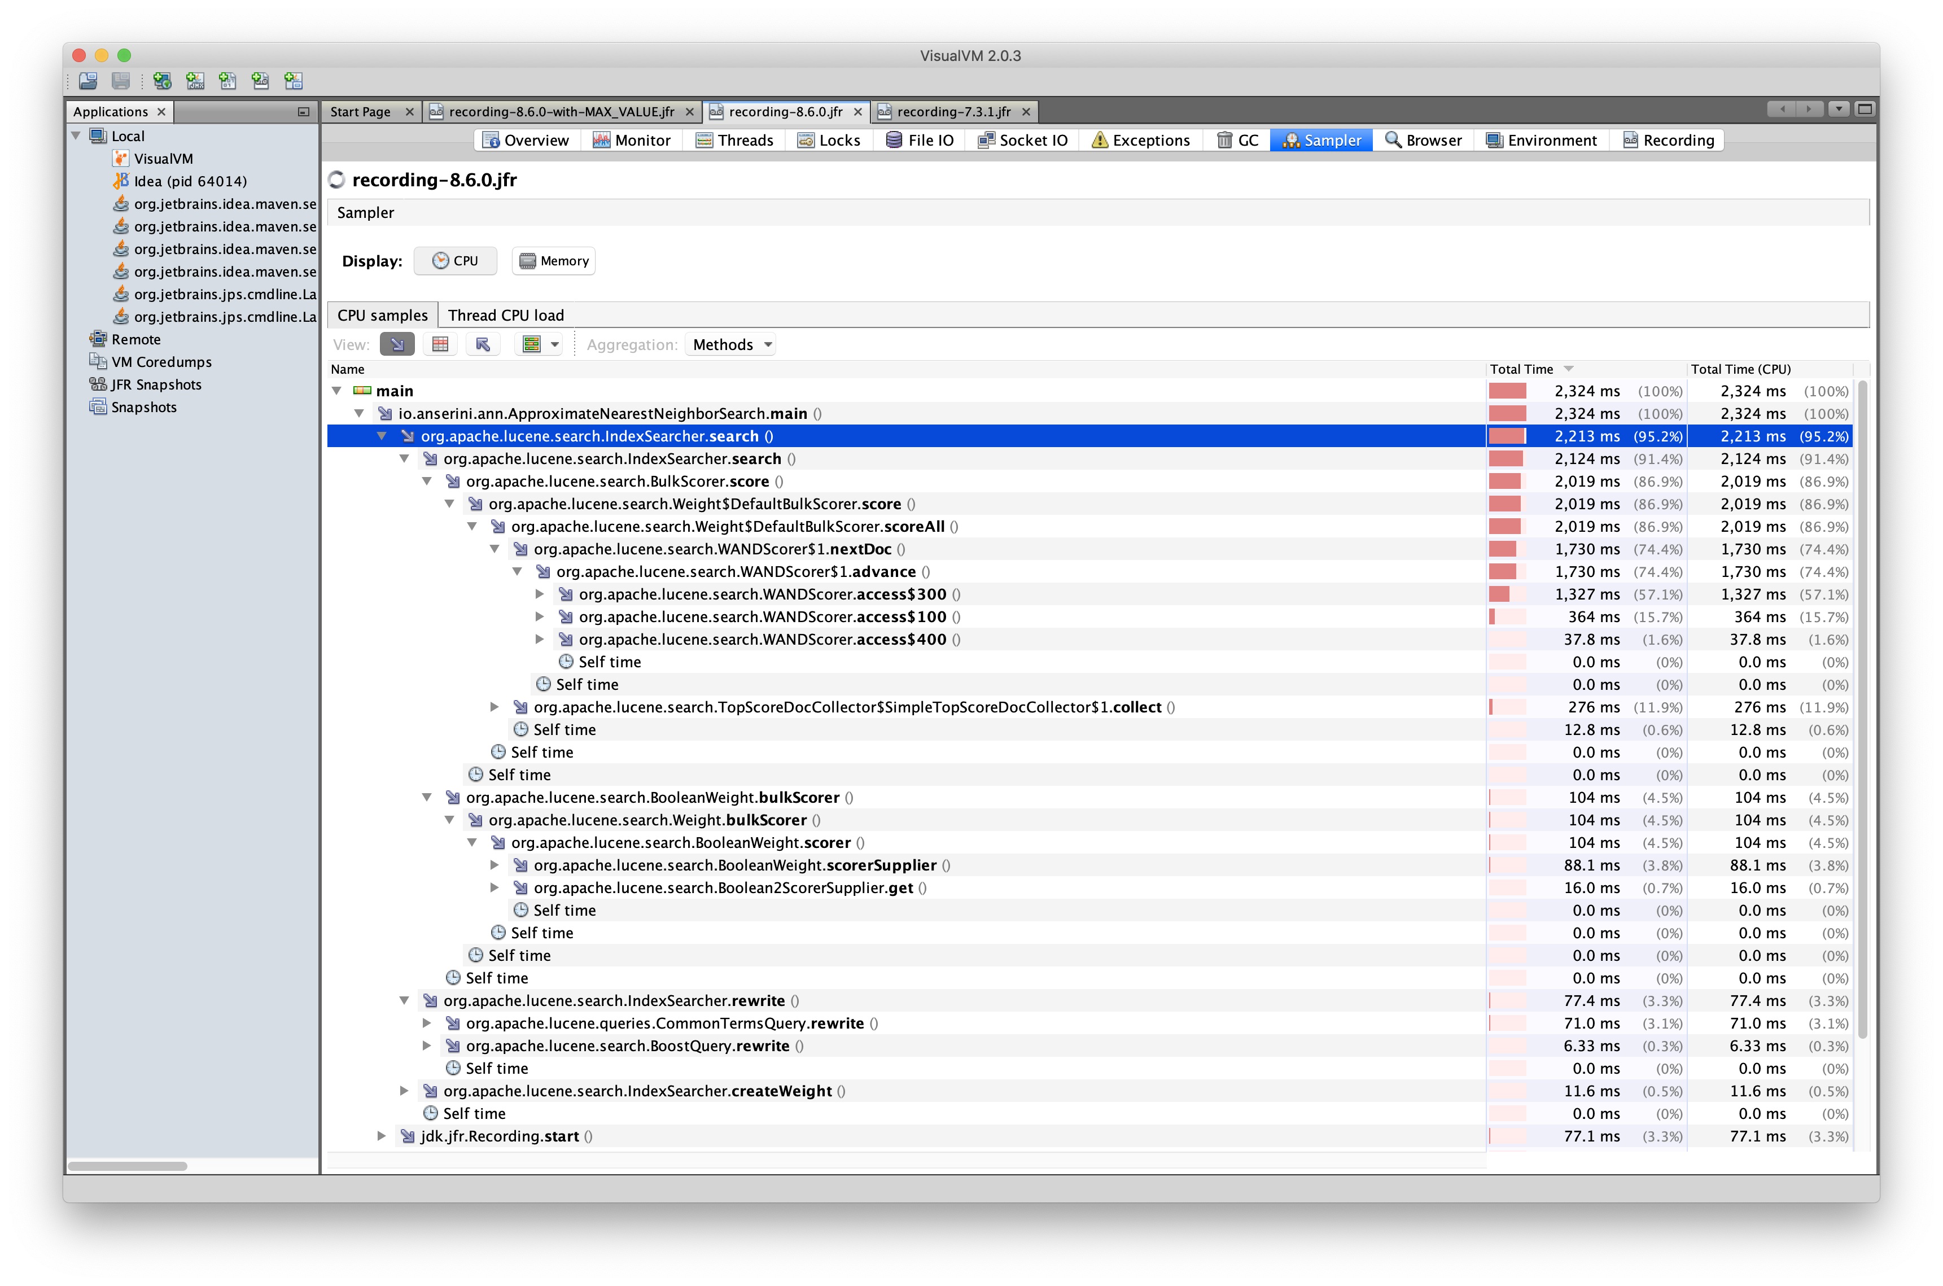The image size is (1943, 1286).
Task: Open the GC tab
Action: point(1237,140)
